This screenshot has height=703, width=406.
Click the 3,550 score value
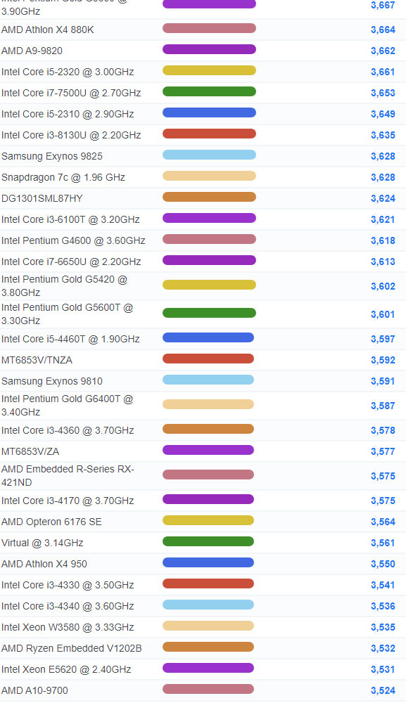383,564
